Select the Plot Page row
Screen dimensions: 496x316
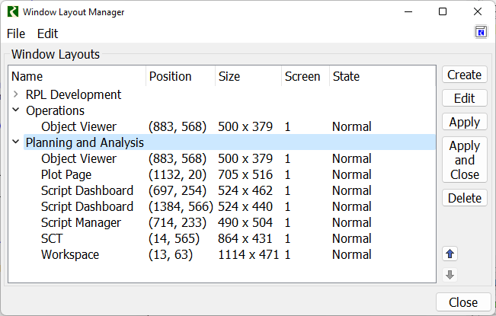click(x=66, y=174)
